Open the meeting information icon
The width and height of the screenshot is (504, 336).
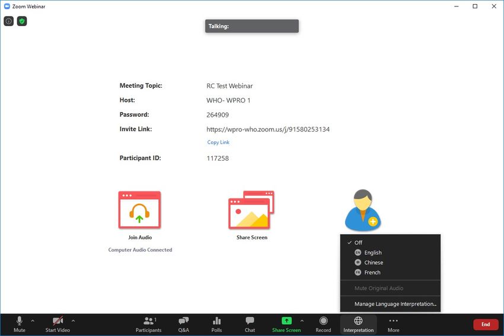click(x=9, y=21)
